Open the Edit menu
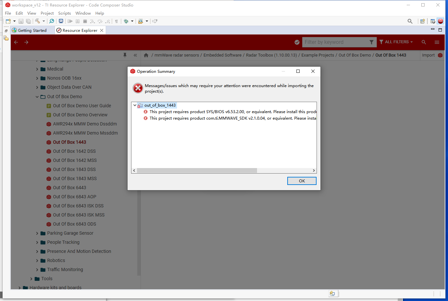The height and width of the screenshot is (301, 448). pyautogui.click(x=19, y=13)
